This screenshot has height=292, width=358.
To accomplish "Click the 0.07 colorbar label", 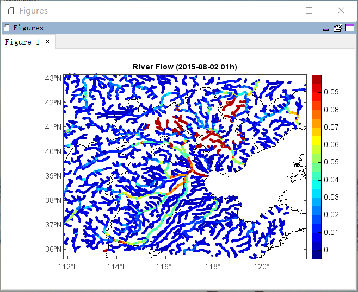I will (x=331, y=127).
